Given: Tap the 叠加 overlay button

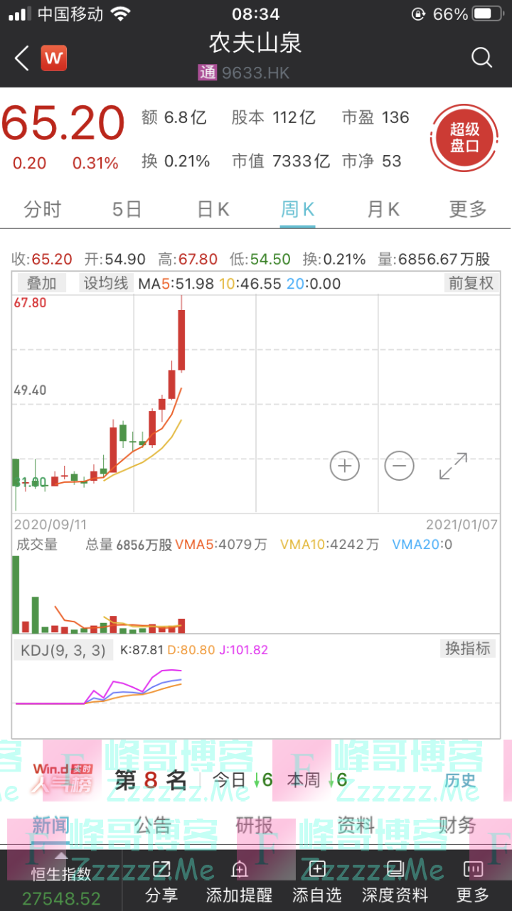Looking at the screenshot, I should [x=41, y=283].
